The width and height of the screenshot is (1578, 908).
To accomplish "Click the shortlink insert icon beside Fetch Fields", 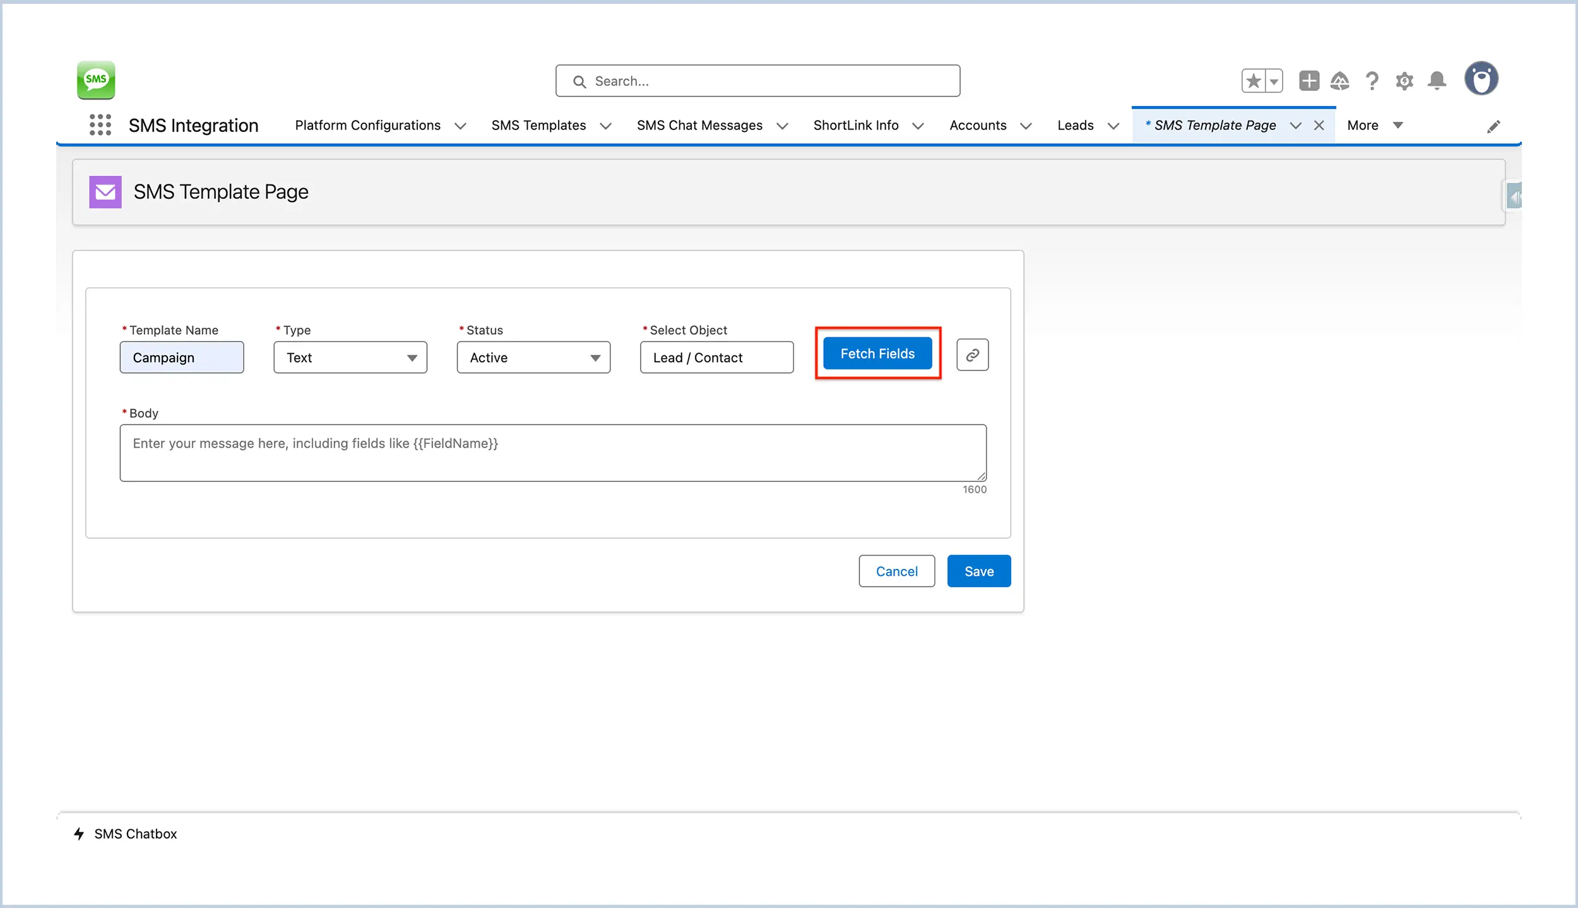I will 971,354.
